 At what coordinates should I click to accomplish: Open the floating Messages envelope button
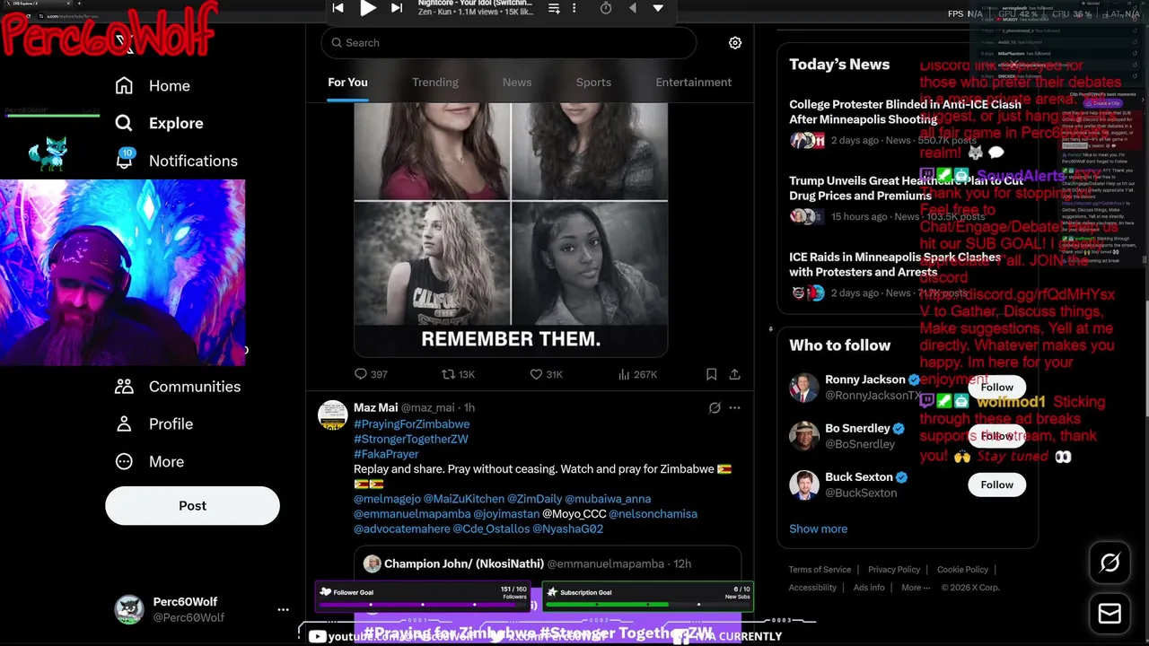pyautogui.click(x=1110, y=614)
